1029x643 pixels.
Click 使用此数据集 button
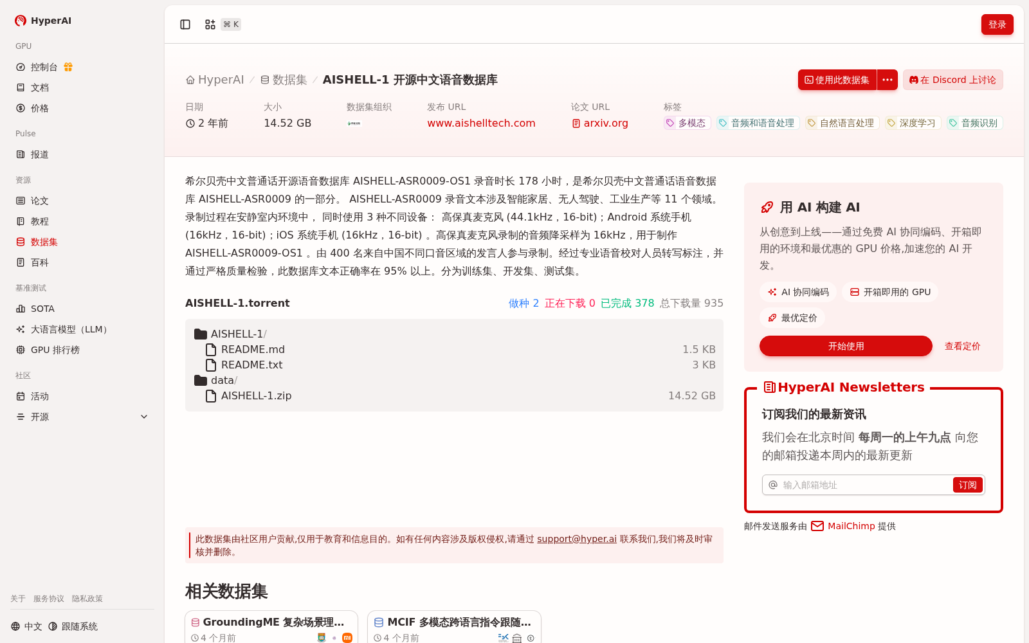pos(837,80)
